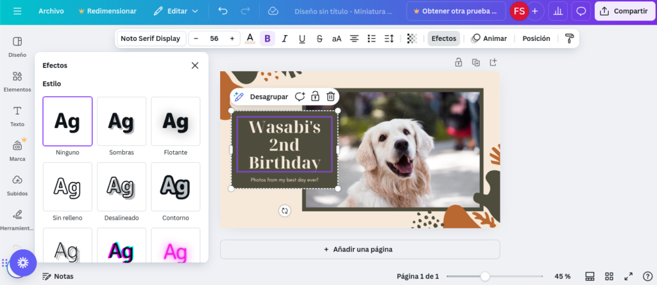Select the cyan-magenta glitch text style
657x285 pixels.
(x=121, y=245)
